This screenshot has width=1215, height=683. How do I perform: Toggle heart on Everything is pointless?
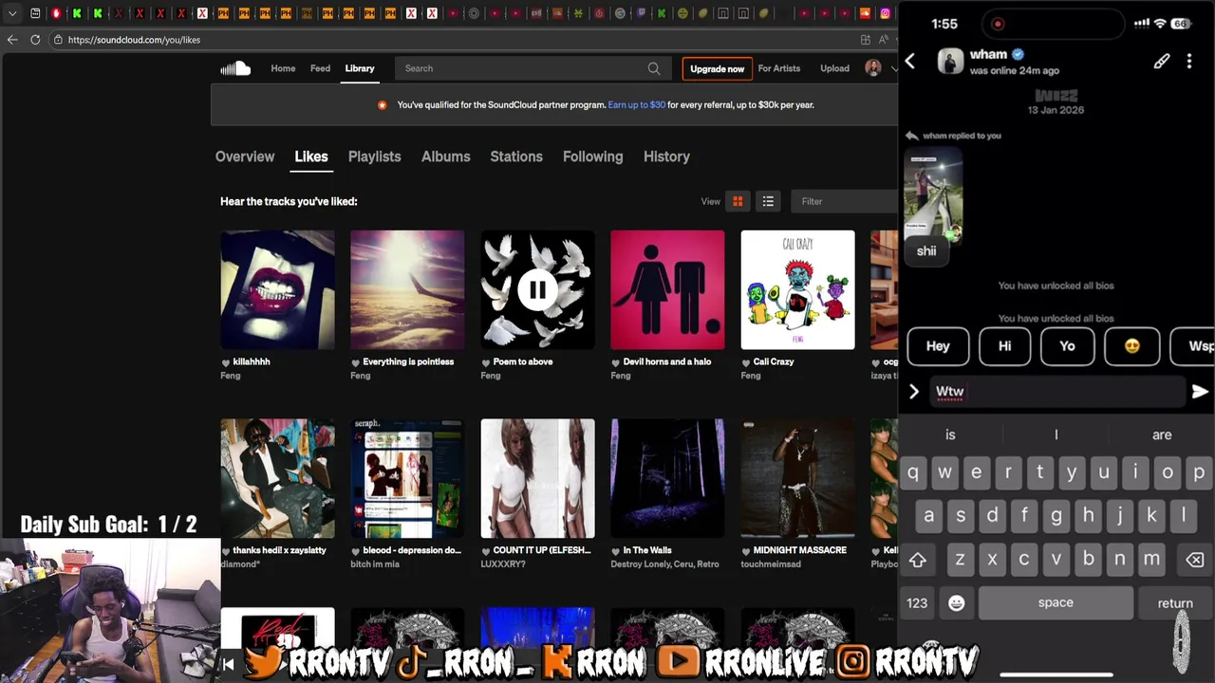(x=356, y=362)
